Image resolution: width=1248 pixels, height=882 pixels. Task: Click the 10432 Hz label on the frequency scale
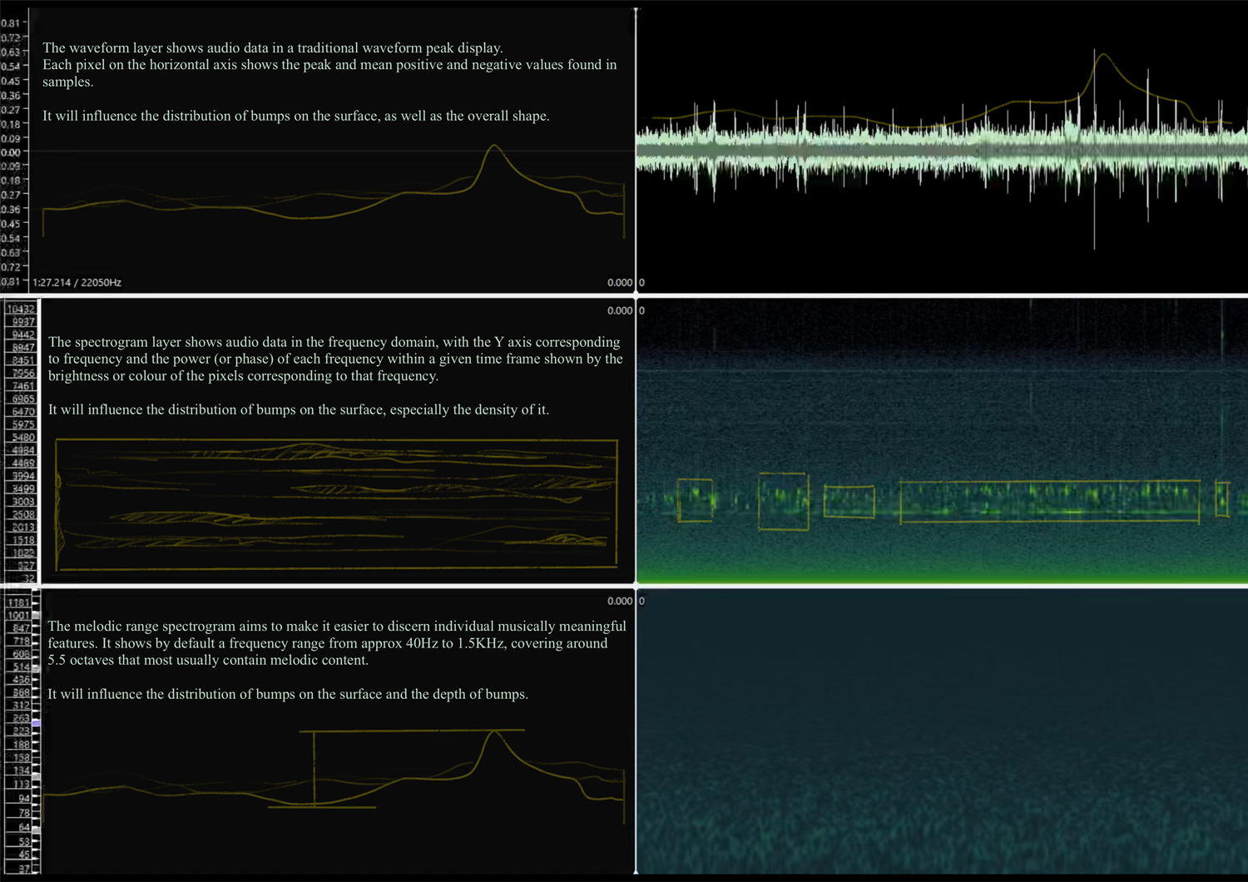coord(21,309)
